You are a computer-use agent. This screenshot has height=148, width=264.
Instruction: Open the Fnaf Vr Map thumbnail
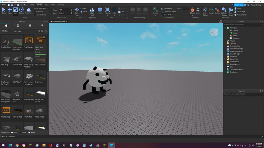tap(6, 41)
